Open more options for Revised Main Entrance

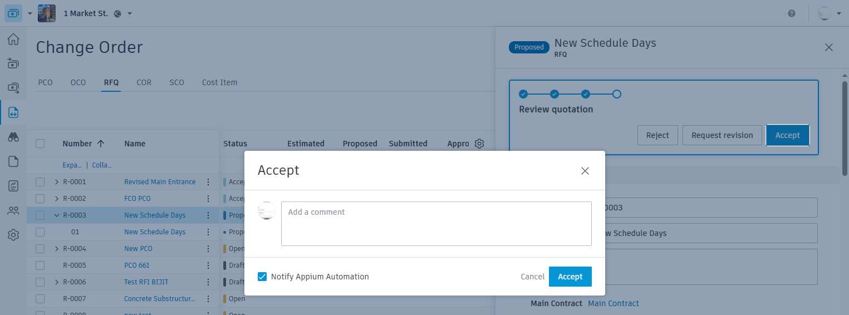click(x=208, y=182)
